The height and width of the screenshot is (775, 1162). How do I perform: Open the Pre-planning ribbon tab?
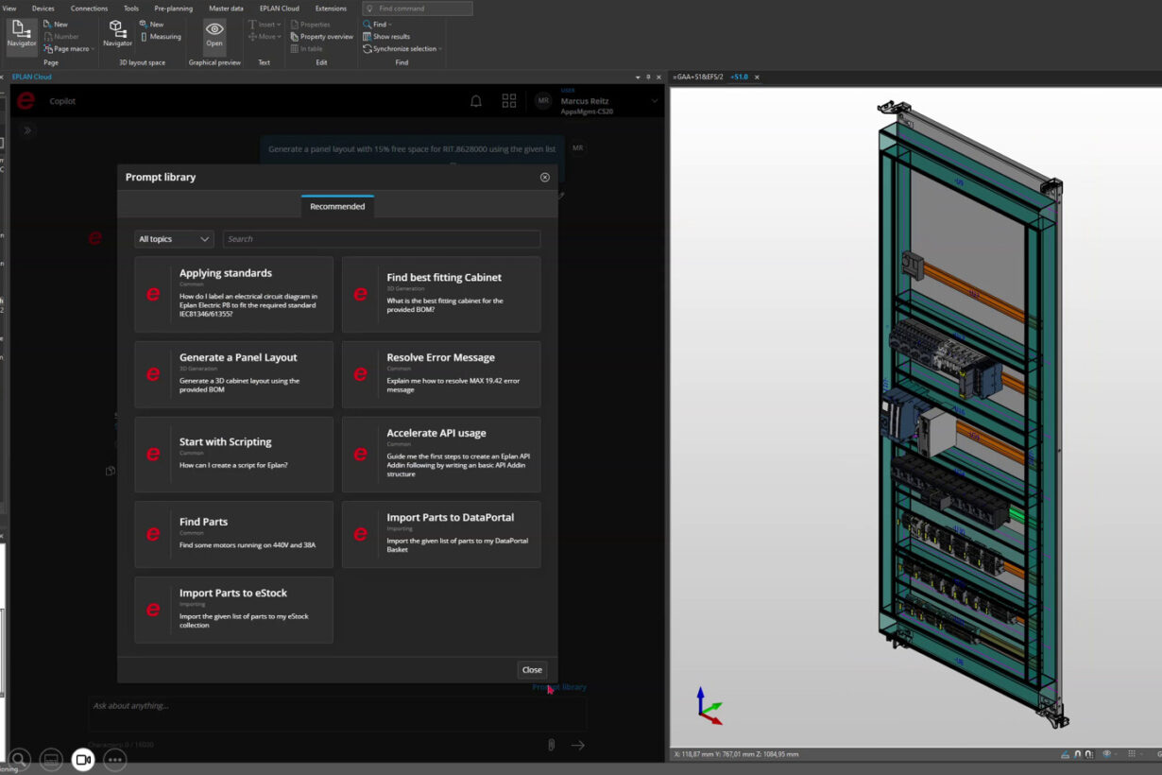point(174,9)
